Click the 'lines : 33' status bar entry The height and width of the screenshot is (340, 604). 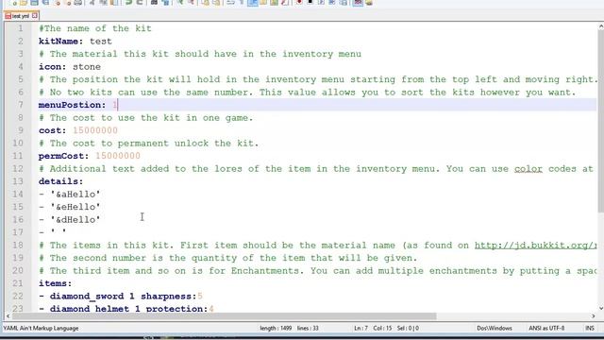308,328
